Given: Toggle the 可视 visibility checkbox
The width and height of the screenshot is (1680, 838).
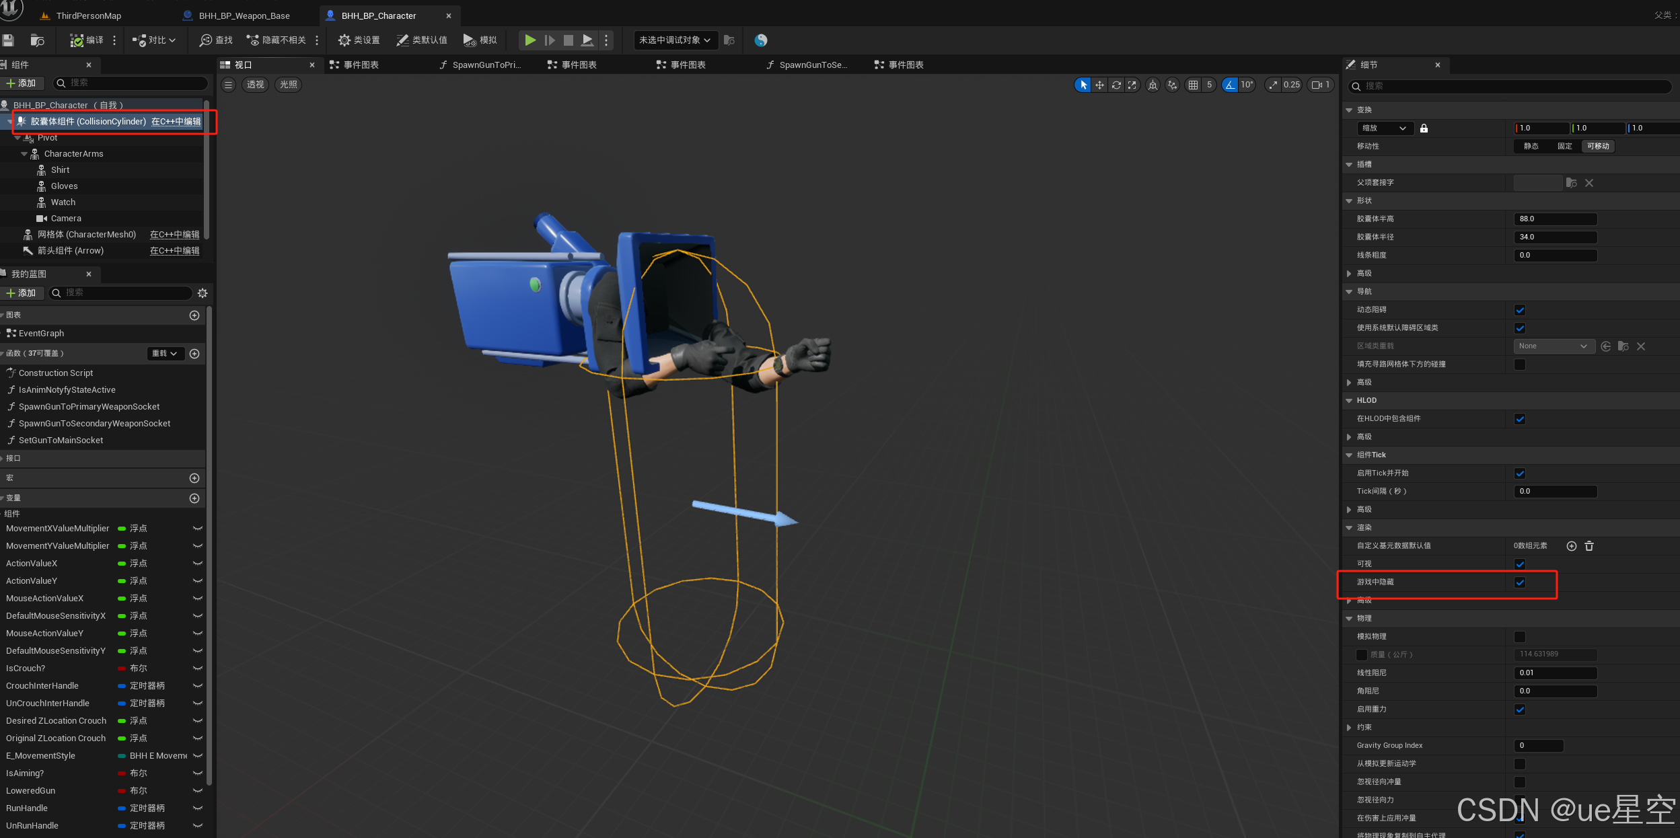Looking at the screenshot, I should (x=1520, y=564).
